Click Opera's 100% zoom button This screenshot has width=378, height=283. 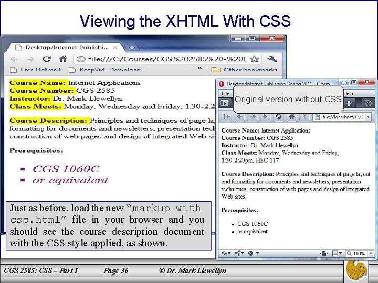[356, 254]
